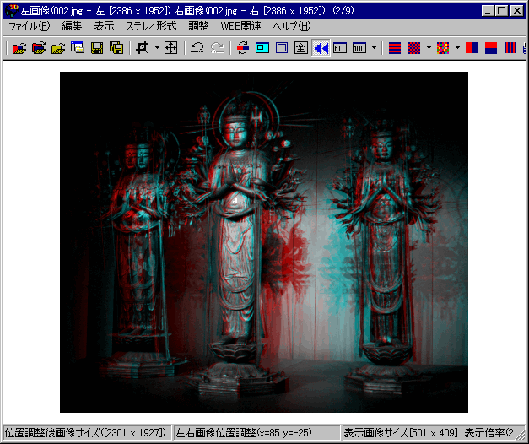
Task: Click the yellow open folder icon
Action: (x=58, y=48)
